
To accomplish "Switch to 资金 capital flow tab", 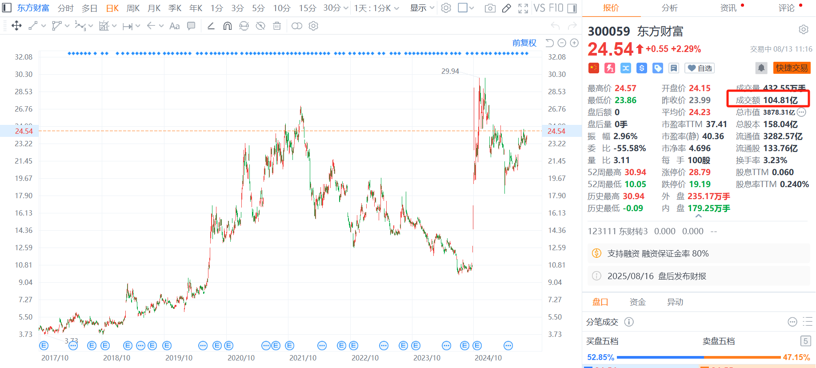I will pos(638,302).
